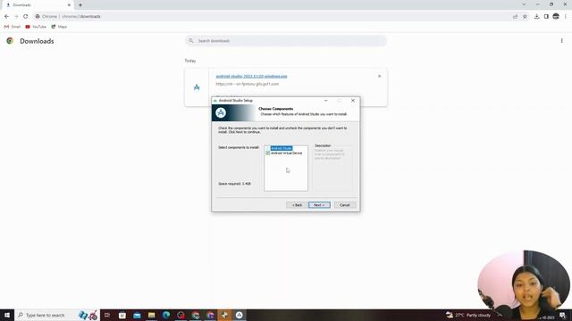Go forward in Chrome
Screen dimensions: 572x321
[x=16, y=16]
